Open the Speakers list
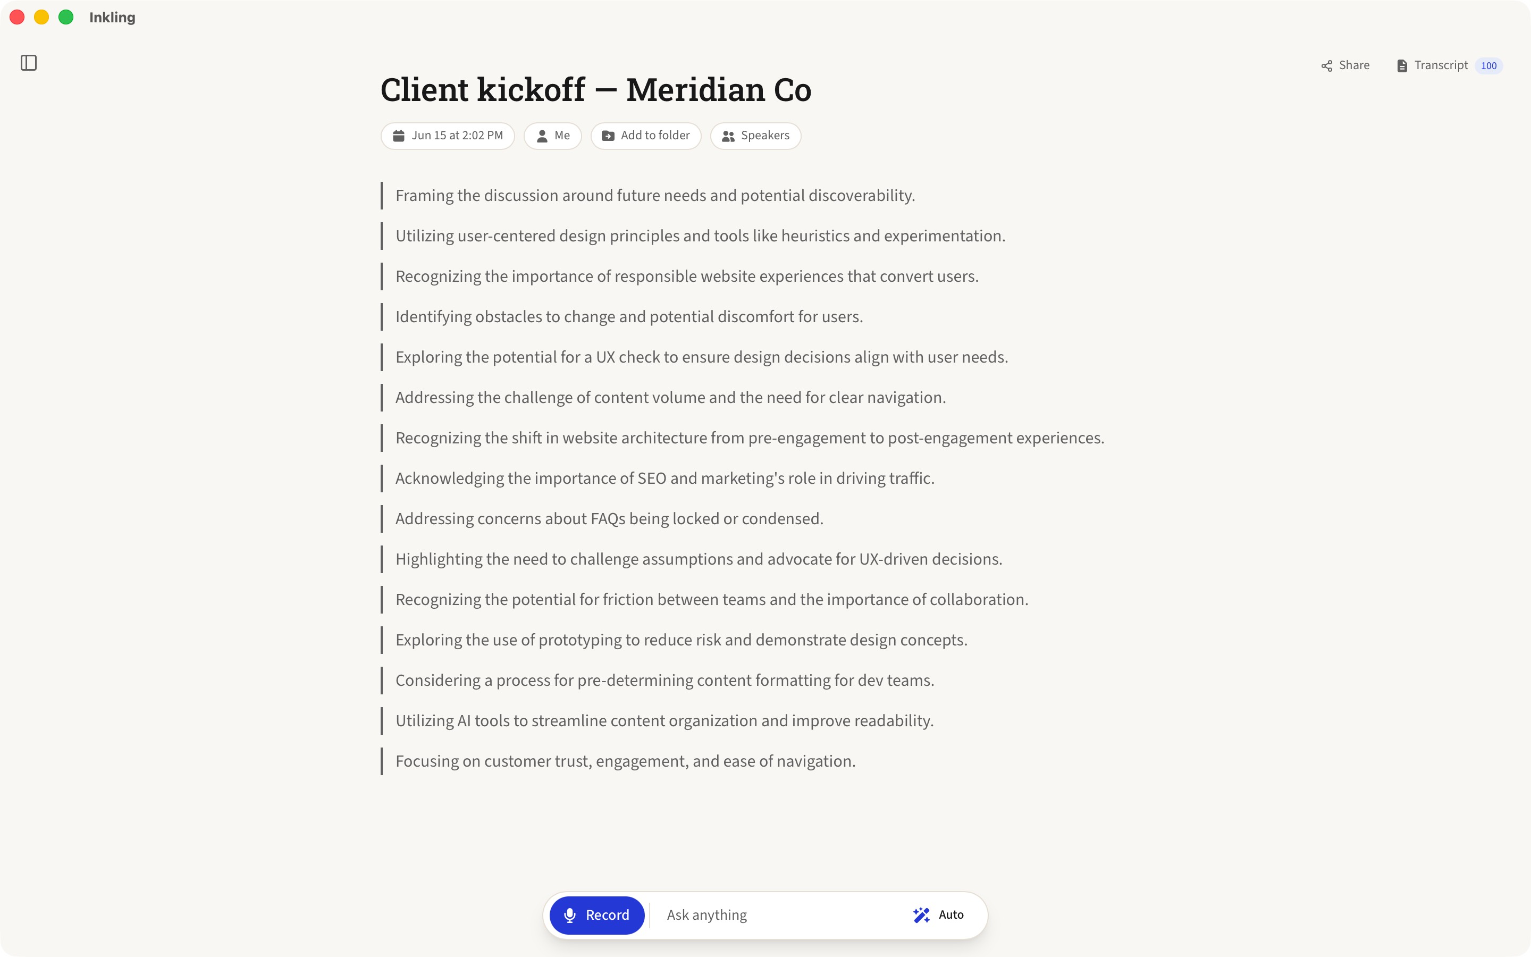Screen dimensions: 1531x957 [755, 136]
